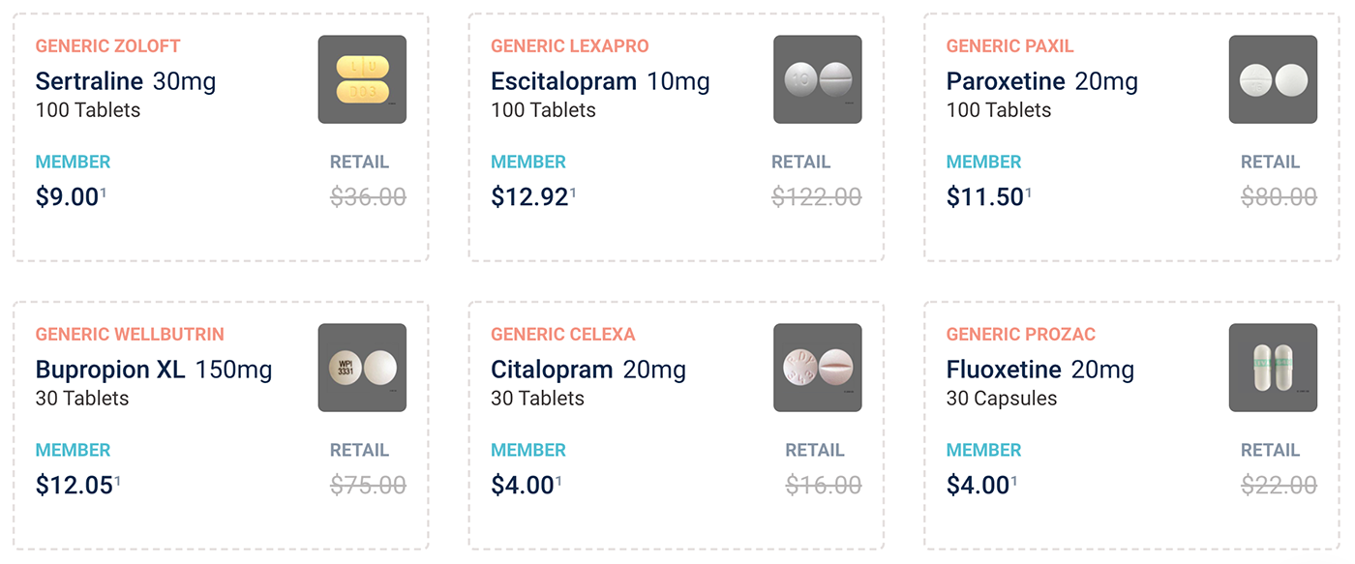Select the Paroxetine white tablet image
The width and height of the screenshot is (1355, 564).
click(x=1273, y=79)
